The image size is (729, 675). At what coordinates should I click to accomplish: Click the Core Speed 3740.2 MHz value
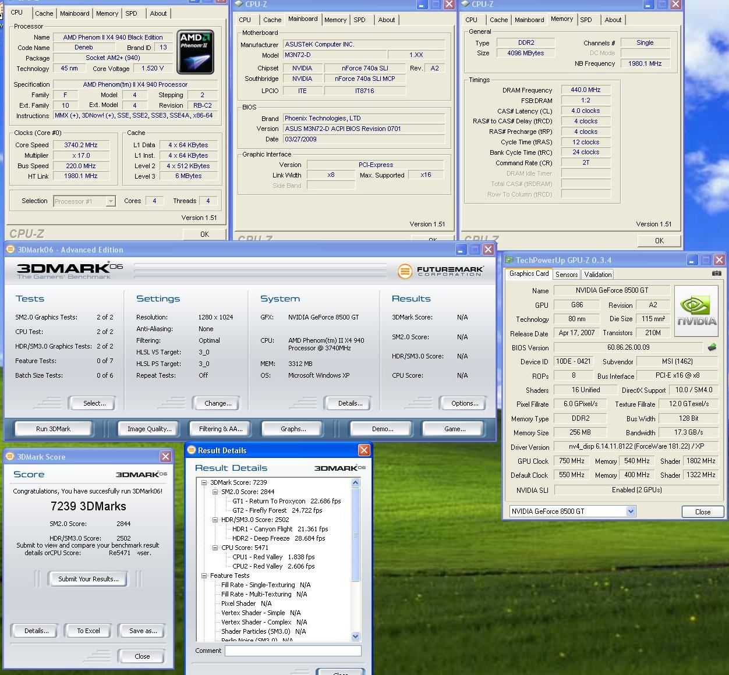point(81,145)
